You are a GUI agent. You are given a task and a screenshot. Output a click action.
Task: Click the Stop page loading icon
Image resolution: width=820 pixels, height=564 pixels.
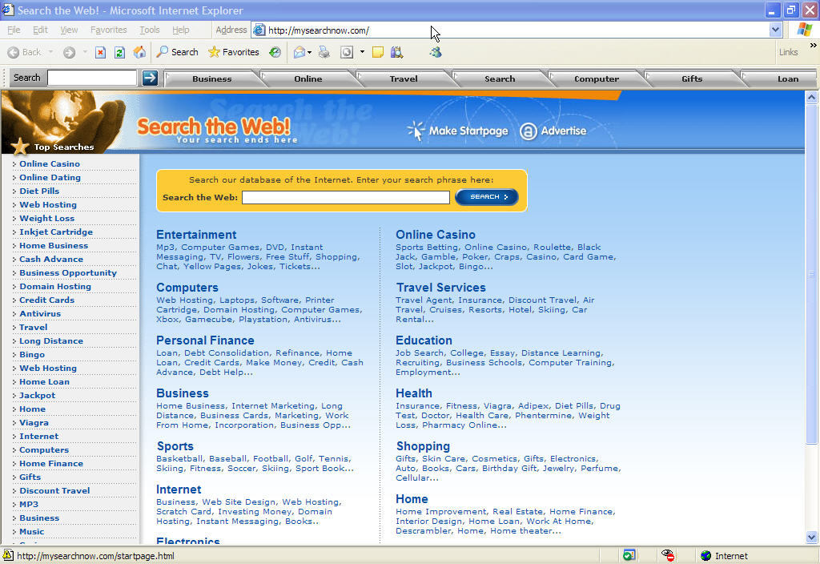pyautogui.click(x=100, y=52)
